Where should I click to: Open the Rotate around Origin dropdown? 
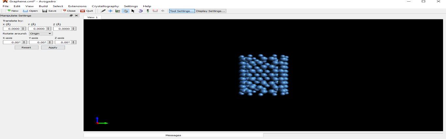pyautogui.click(x=41, y=33)
